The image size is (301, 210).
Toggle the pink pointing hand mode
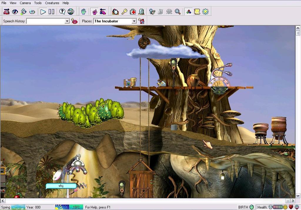pos(95,12)
